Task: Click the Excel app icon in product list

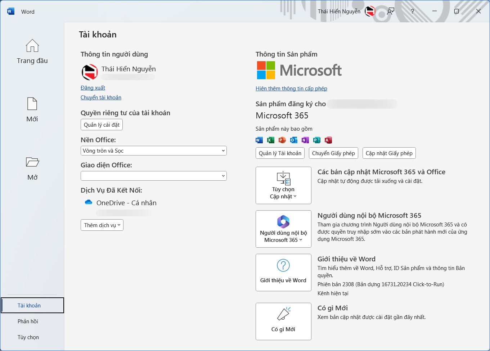Action: point(270,140)
